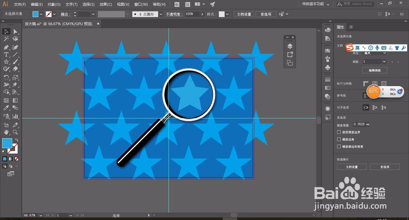Set paint mode to None in toolbox
The width and height of the screenshot is (409, 220).
point(16,159)
